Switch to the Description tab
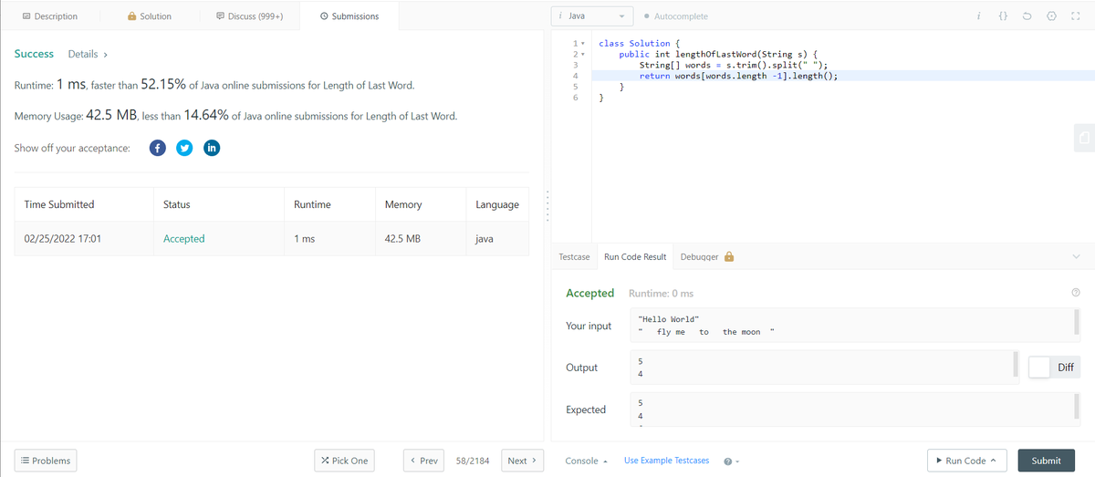1095x477 pixels. click(49, 16)
